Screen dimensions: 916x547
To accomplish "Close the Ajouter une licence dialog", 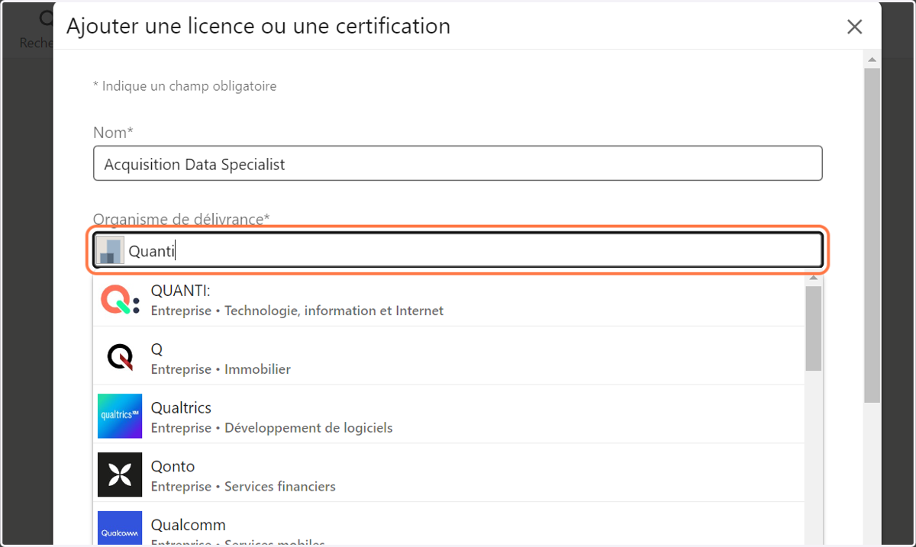I will (854, 27).
